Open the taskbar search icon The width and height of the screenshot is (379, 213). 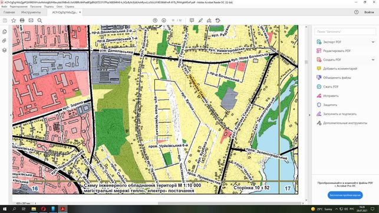tap(14, 209)
